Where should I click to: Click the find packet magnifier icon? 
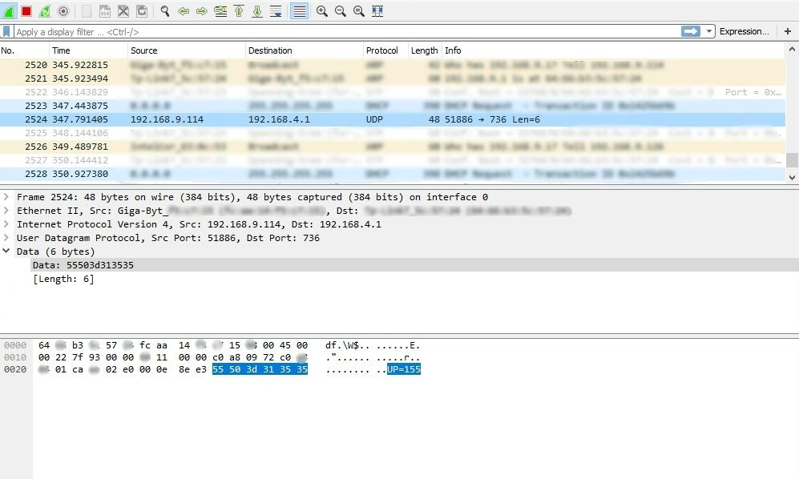point(165,11)
